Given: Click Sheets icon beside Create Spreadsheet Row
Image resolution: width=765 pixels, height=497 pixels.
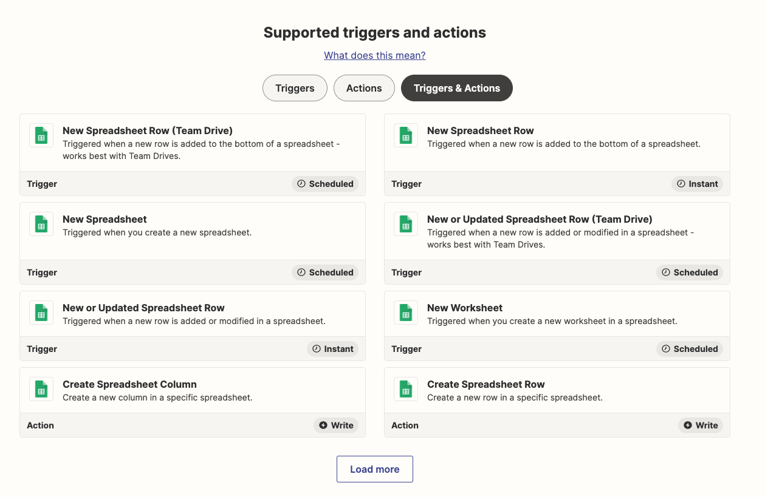Looking at the screenshot, I should click(x=406, y=389).
